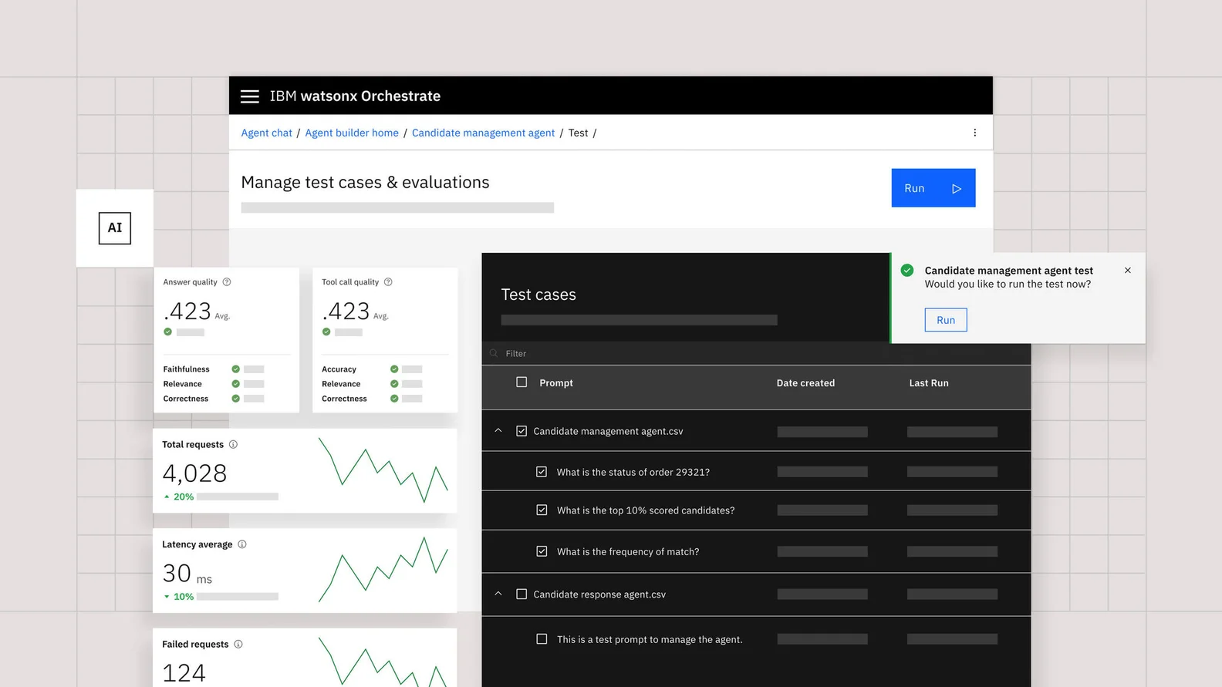Click the Tool call quality help icon
Image resolution: width=1222 pixels, height=687 pixels.
pyautogui.click(x=388, y=282)
